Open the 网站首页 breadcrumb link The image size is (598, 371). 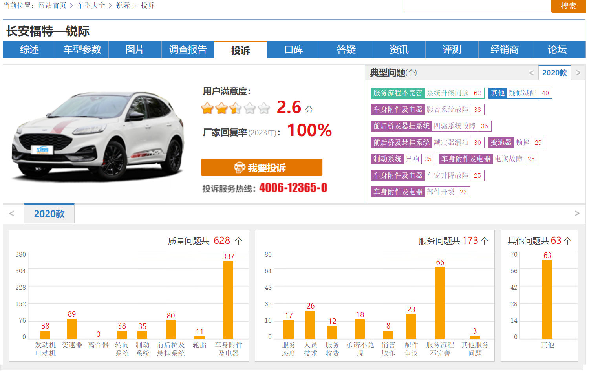pyautogui.click(x=52, y=5)
